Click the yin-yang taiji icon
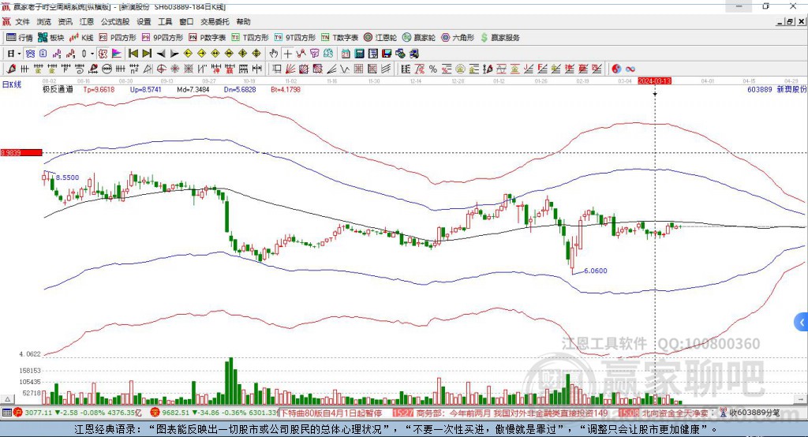This screenshot has width=808, height=437. (616, 69)
